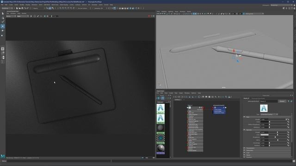The width and height of the screenshot is (296, 166).
Task: Open Graph menu in Hypershade
Action: (x=181, y=93)
